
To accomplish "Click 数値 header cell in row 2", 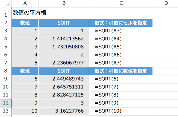I will click(25, 23).
